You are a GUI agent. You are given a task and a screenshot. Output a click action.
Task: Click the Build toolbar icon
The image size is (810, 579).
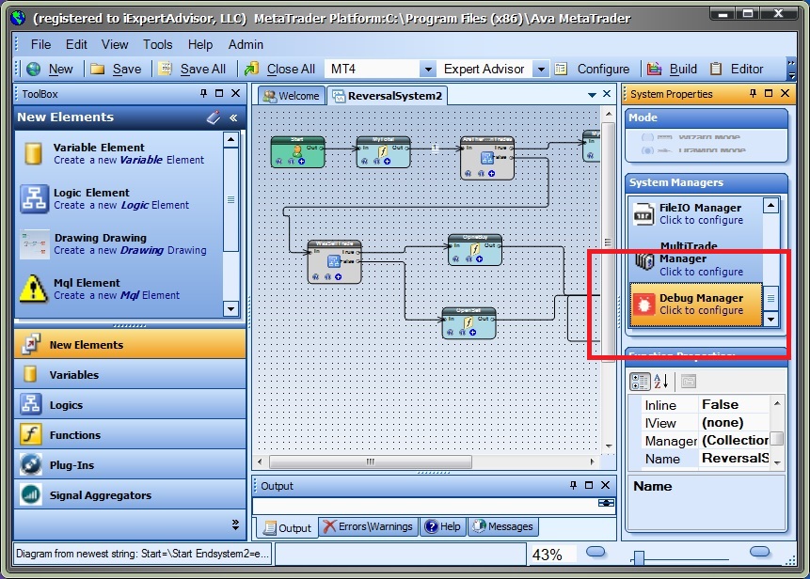[655, 69]
